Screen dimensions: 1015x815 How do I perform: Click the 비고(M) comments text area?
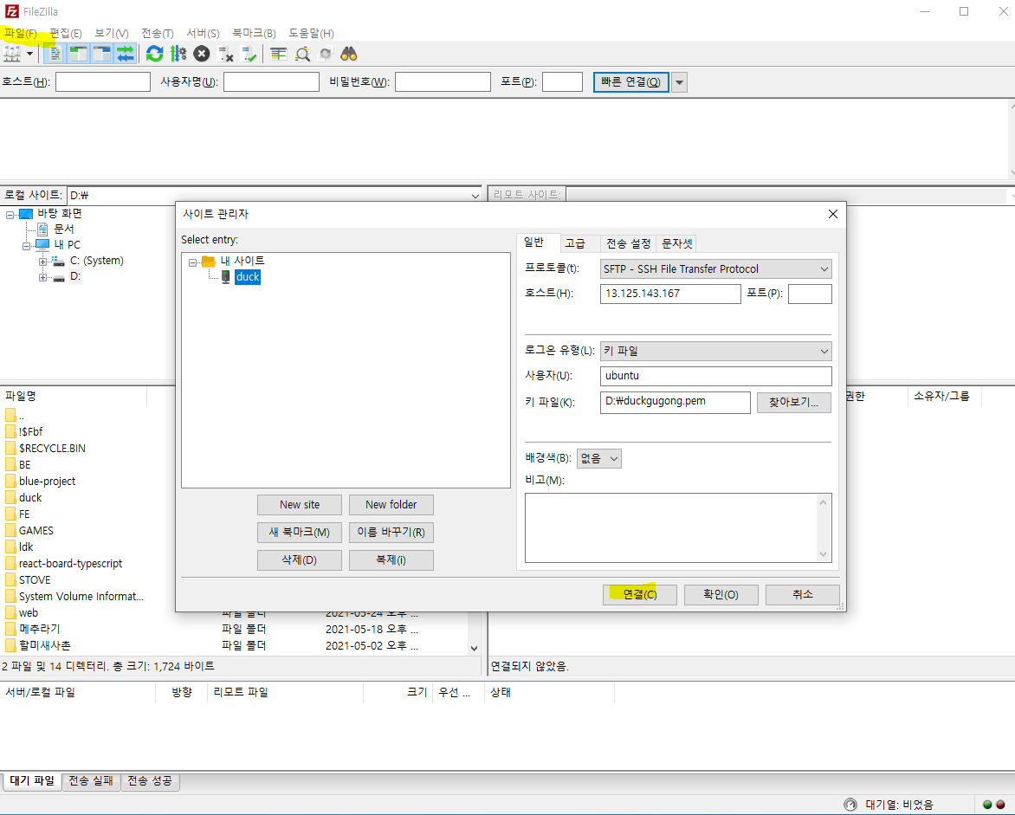coord(678,527)
